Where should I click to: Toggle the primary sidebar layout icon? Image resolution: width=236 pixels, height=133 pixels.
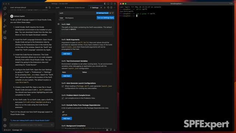pyautogui.click(x=105, y=4)
